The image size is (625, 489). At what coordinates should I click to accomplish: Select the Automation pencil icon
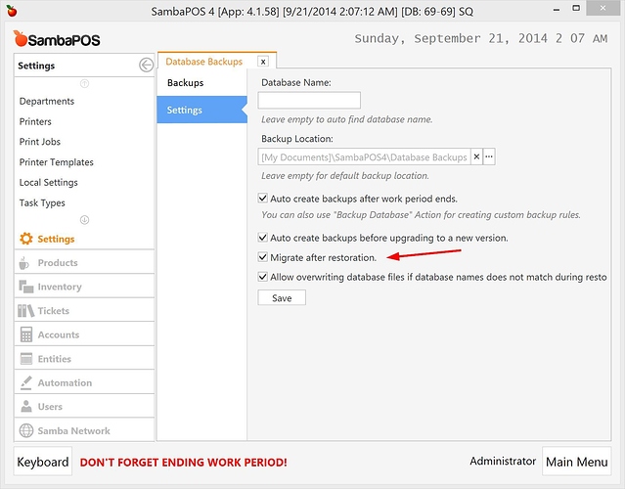[x=25, y=382]
